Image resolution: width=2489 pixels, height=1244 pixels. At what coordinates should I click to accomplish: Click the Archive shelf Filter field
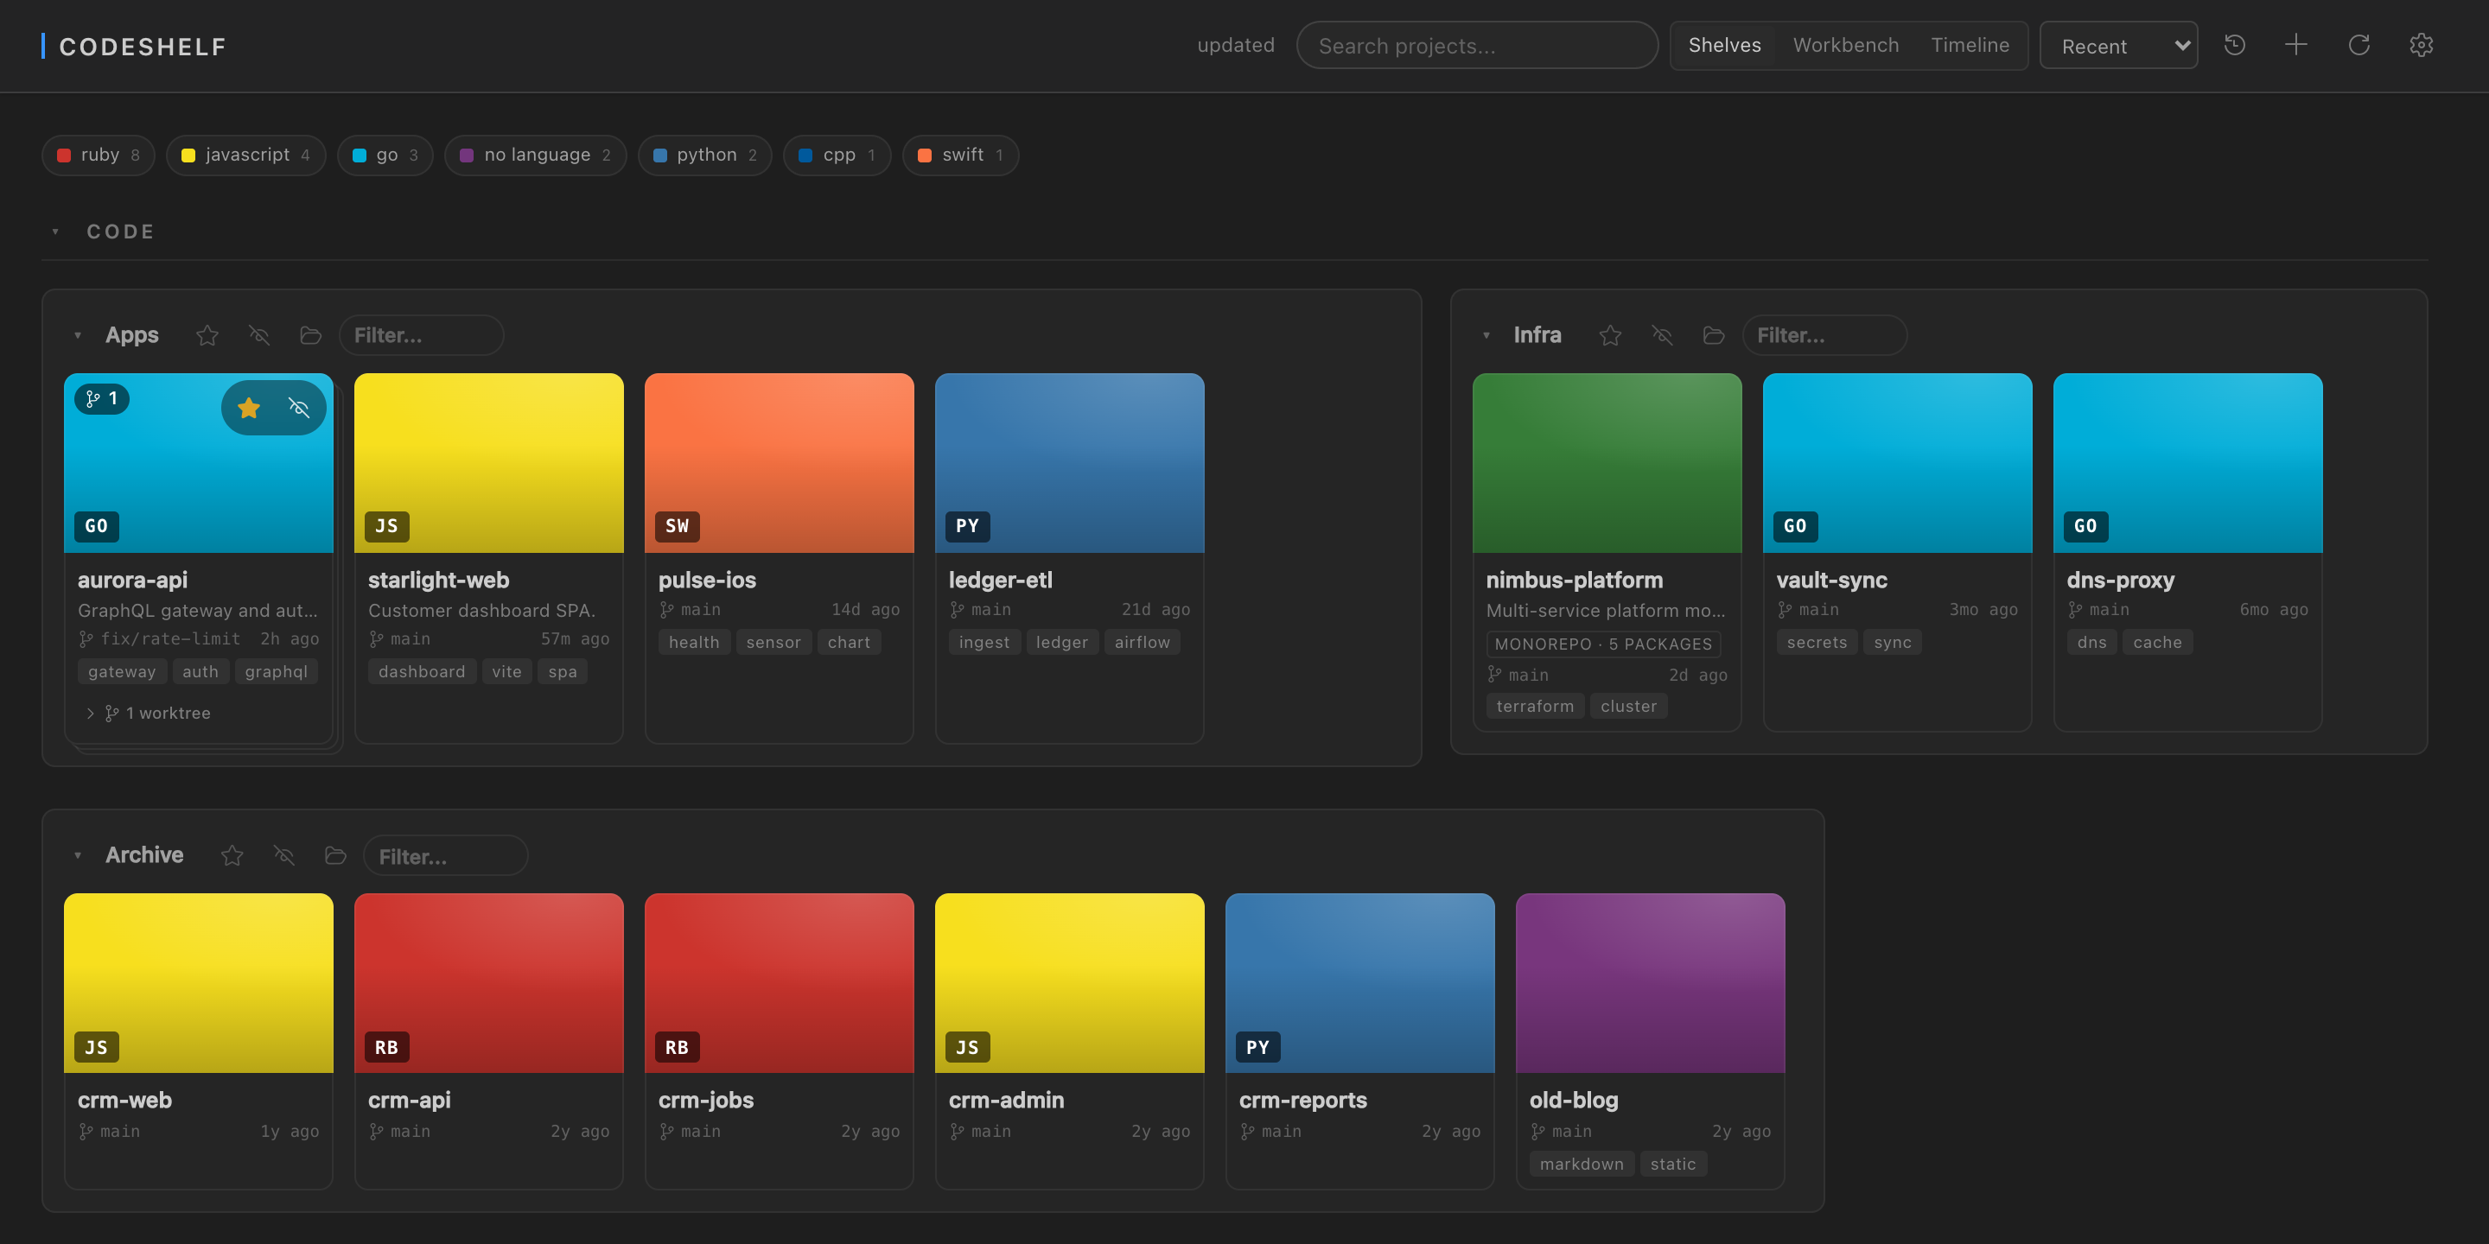(x=445, y=856)
